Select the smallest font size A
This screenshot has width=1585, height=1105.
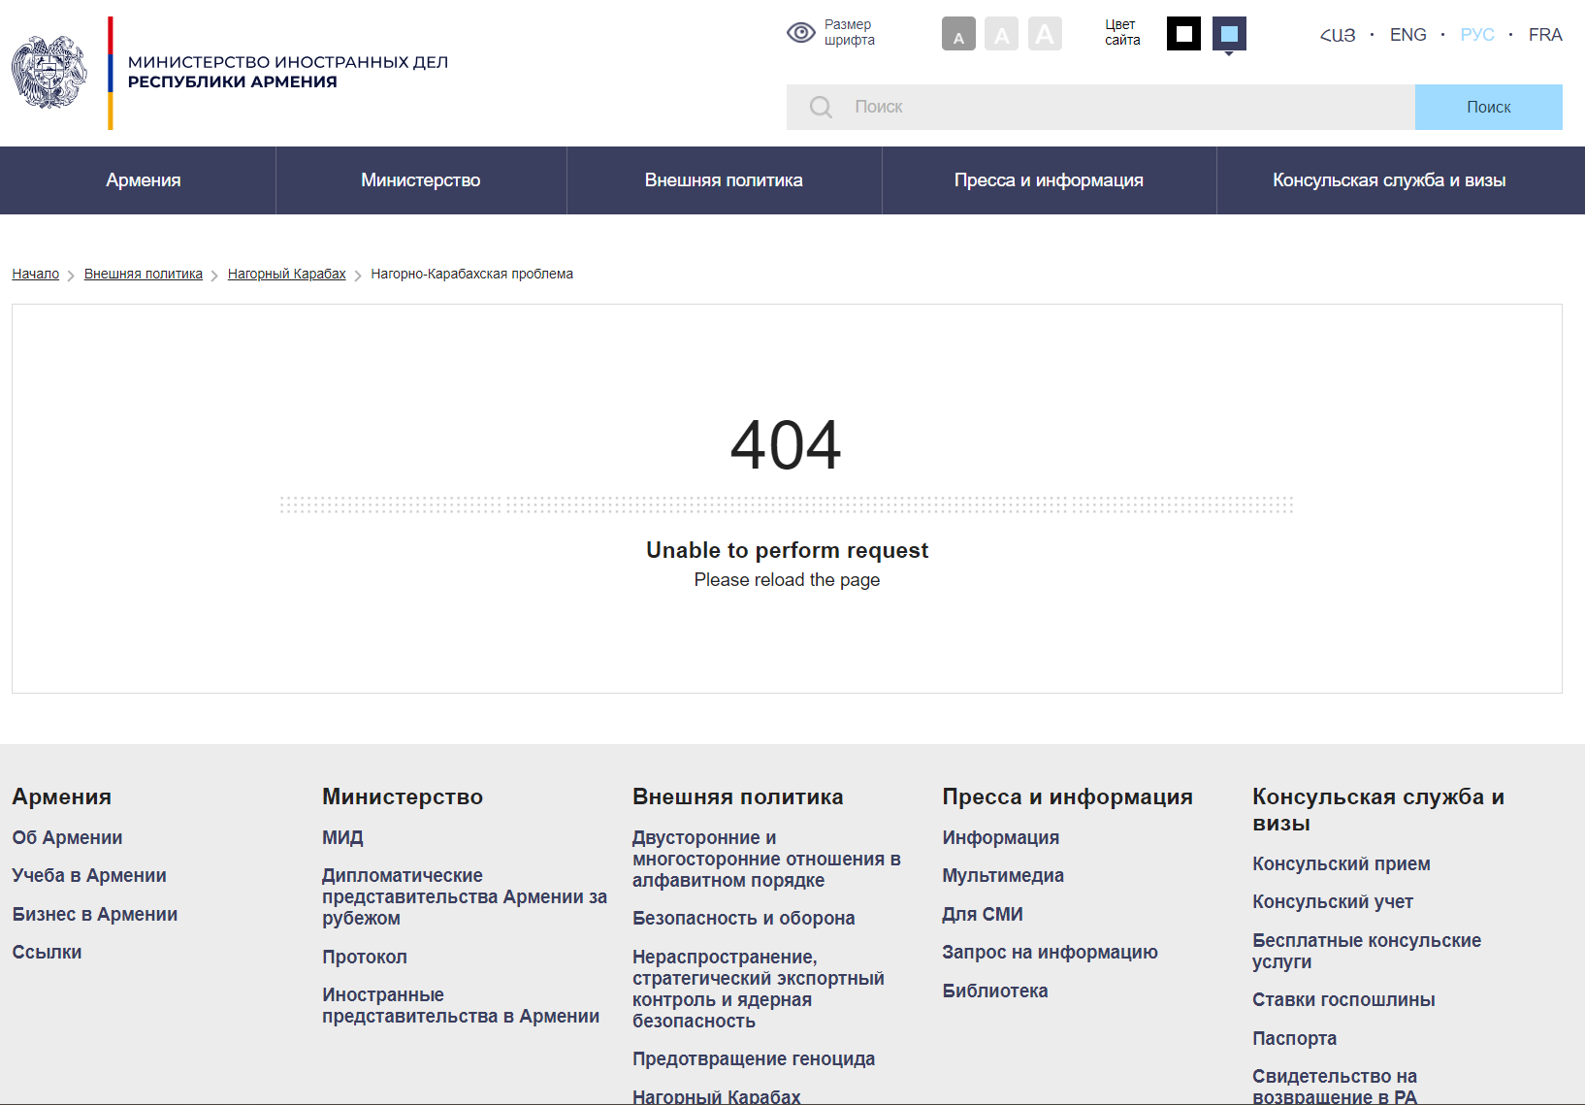pos(958,34)
